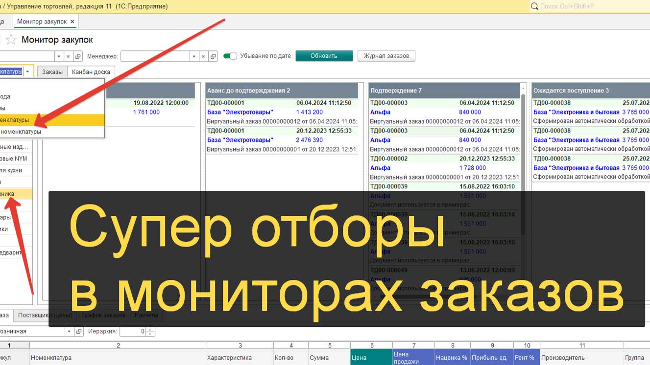The width and height of the screenshot is (650, 365).
Task: Open the selected Менеджер item form
Action: (x=213, y=56)
